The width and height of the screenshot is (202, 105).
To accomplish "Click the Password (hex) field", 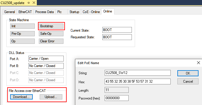I will (117, 98).
